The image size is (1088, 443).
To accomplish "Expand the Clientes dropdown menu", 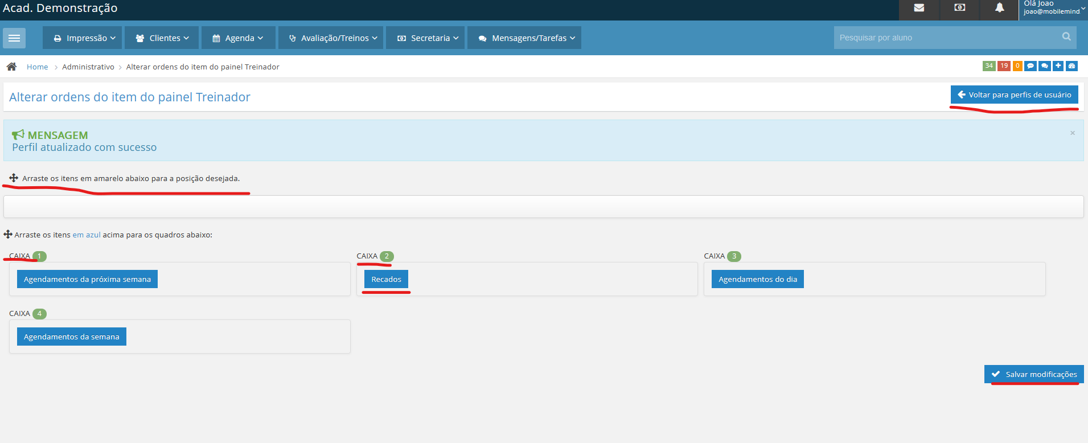I will (x=162, y=38).
